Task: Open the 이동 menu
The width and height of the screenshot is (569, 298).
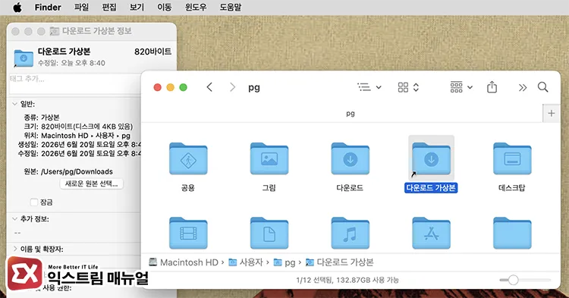Action: (165, 8)
